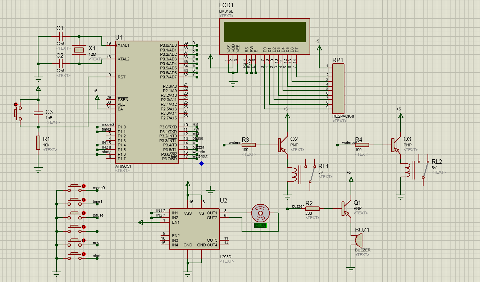Click the LCD1 reference label
Screen dimensions: 480x282
[226, 5]
